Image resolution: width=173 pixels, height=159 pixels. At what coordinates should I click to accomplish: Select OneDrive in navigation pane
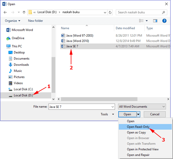(15, 38)
